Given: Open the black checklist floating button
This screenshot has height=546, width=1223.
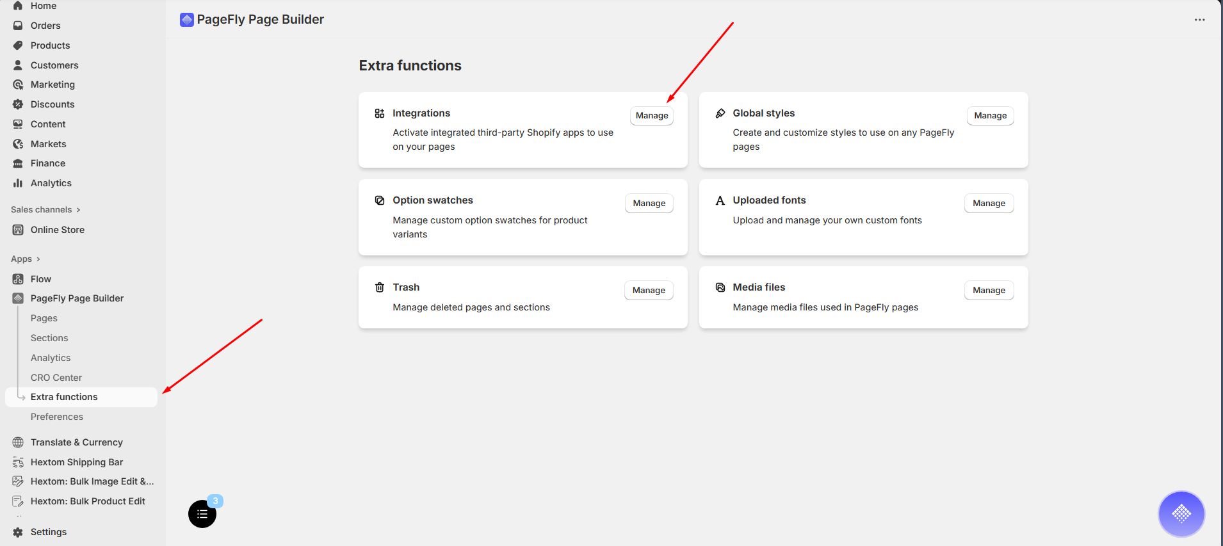Looking at the screenshot, I should coord(202,514).
